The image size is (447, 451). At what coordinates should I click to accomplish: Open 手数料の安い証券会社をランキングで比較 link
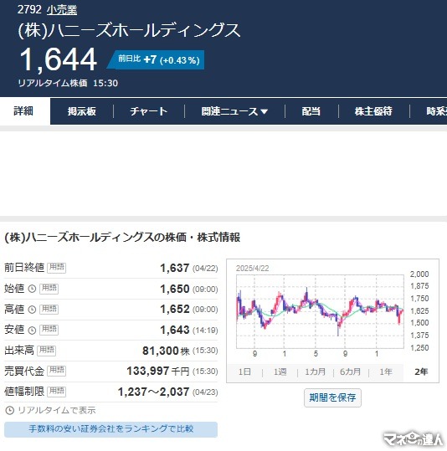pos(110,429)
